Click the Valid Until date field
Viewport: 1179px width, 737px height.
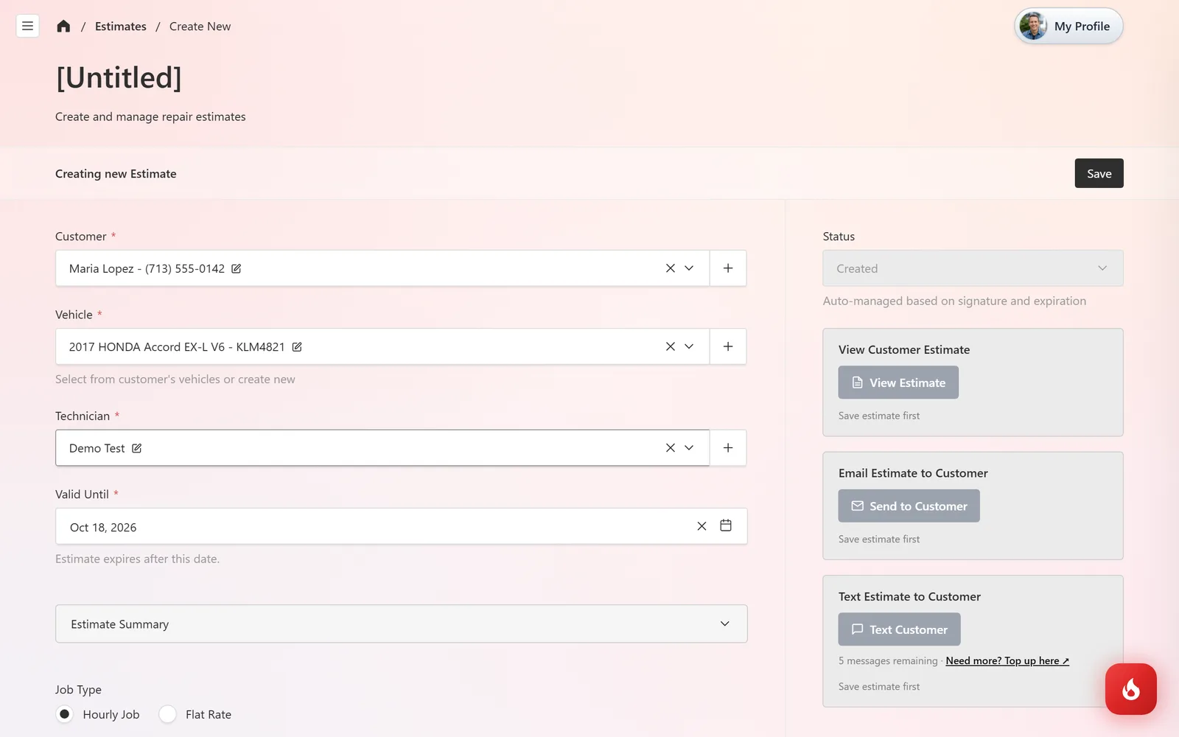click(x=402, y=526)
